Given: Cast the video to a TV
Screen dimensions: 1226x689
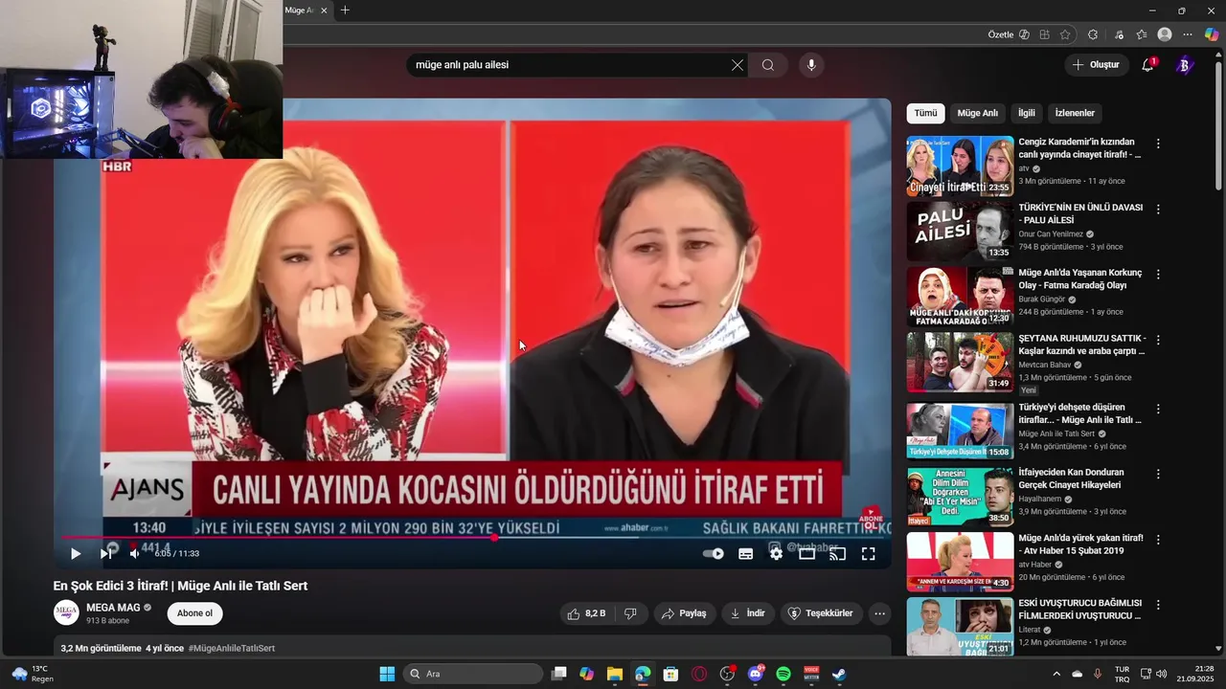Looking at the screenshot, I should pos(837,553).
